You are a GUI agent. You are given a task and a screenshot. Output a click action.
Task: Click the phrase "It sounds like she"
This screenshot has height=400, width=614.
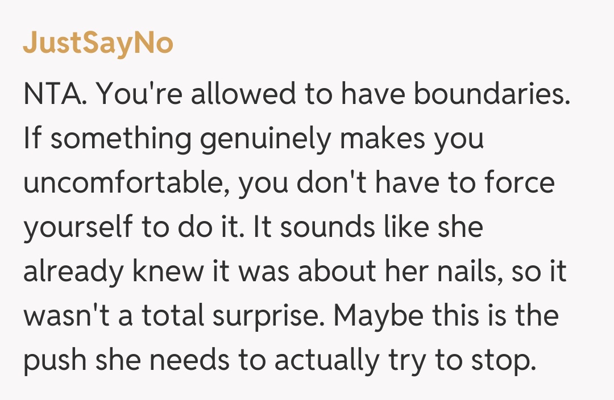pyautogui.click(x=368, y=228)
